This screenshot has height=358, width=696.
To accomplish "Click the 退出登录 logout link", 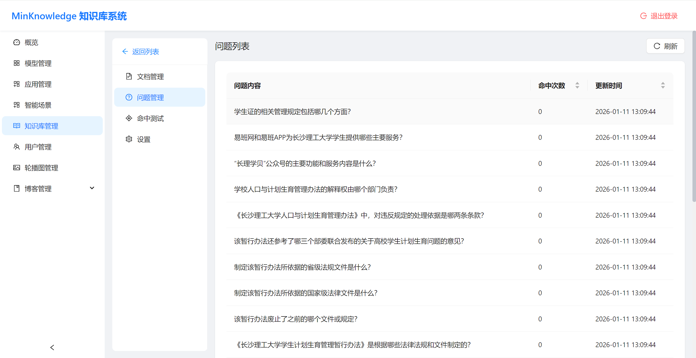I will [x=663, y=16].
